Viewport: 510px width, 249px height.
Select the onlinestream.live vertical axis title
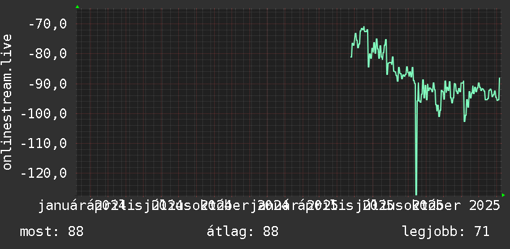pyautogui.click(x=7, y=102)
